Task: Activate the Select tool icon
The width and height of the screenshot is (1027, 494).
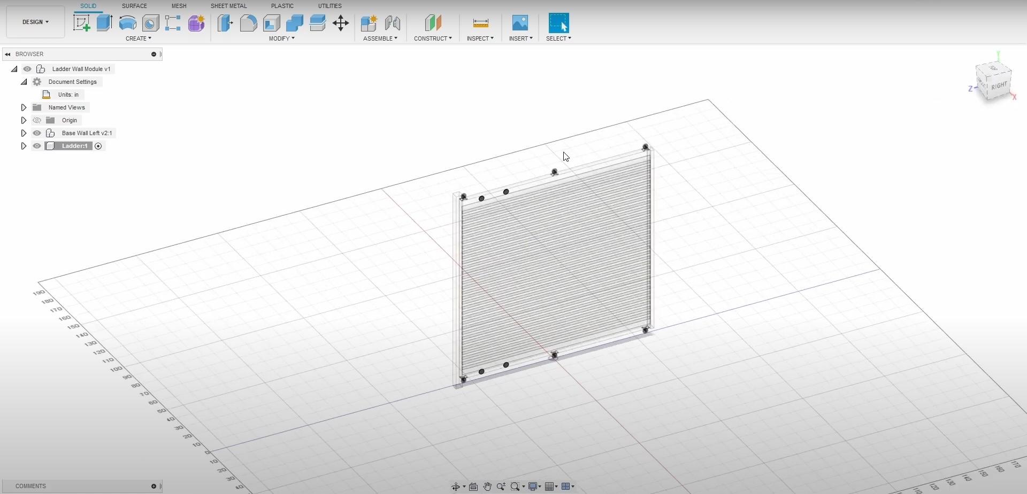Action: (559, 23)
